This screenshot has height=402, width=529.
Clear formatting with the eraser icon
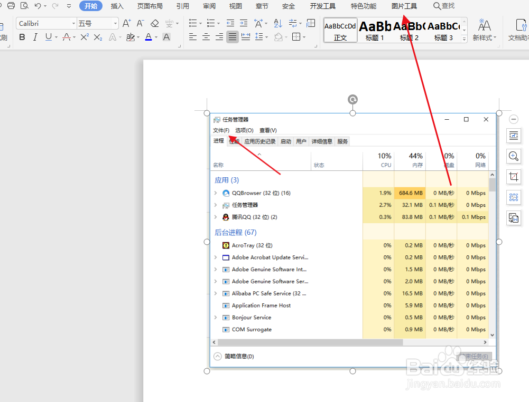154,23
